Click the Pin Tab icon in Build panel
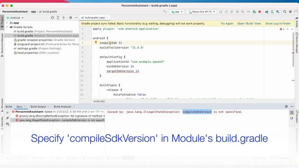The width and height of the screenshot is (299, 168). click(x=7, y=118)
